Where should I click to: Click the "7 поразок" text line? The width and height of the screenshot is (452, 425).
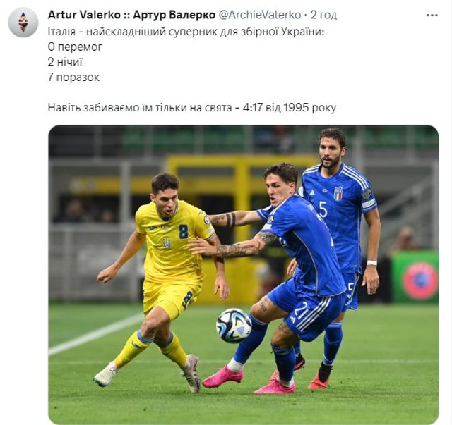[x=73, y=77]
